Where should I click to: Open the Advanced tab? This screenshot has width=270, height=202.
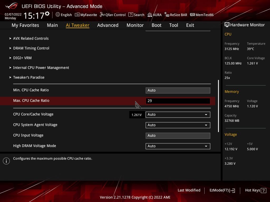click(108, 25)
